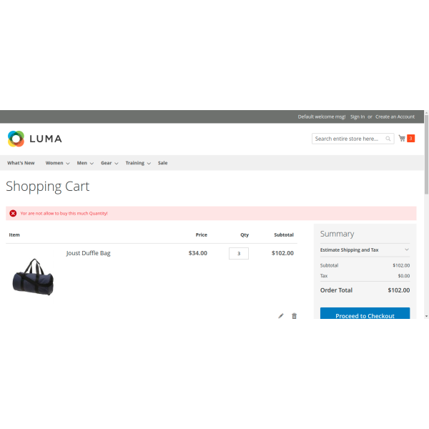Screen dimensions: 429x429
Task: Expand the Training menu dropdown
Action: pyautogui.click(x=137, y=163)
